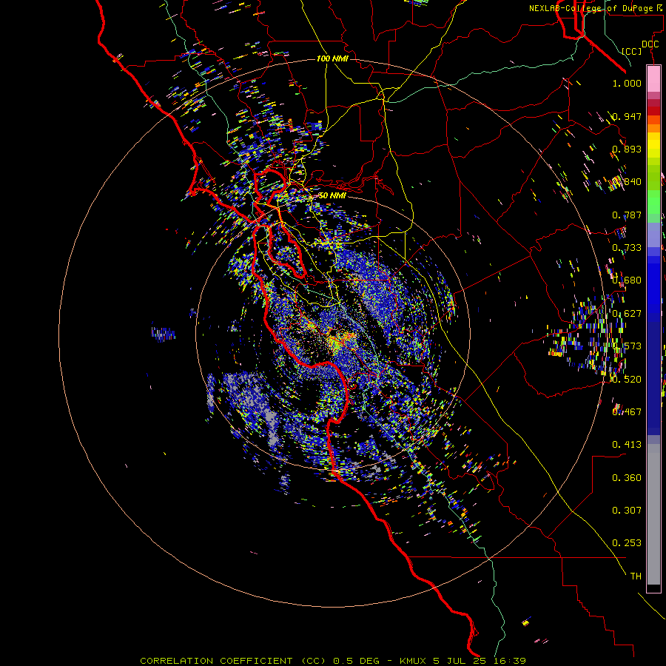The width and height of the screenshot is (666, 666).
Task: Select the 0.840 scale label
Action: (x=627, y=182)
